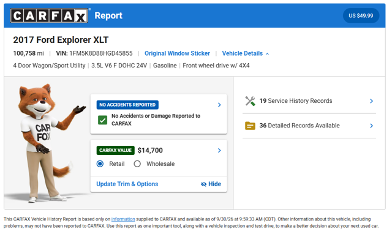
Task: Click Update Trim & Options link
Action: (127, 184)
